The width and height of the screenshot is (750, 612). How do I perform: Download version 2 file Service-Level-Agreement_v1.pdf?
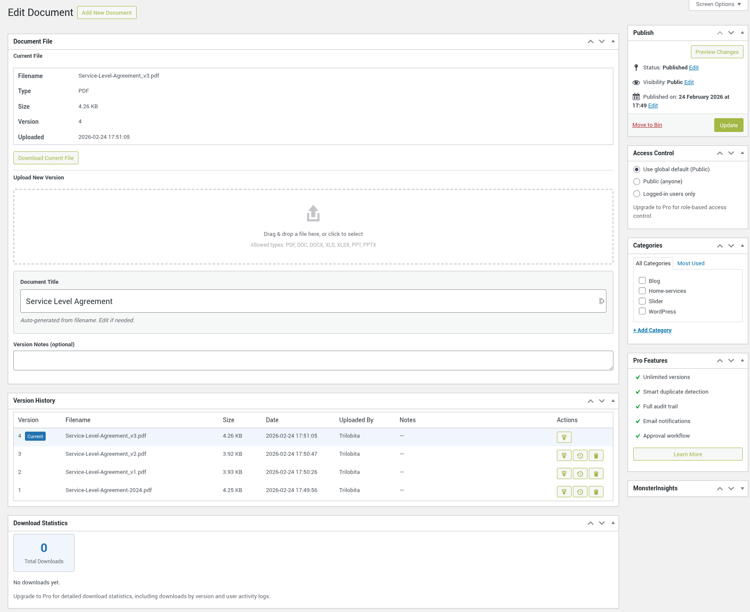(x=564, y=474)
